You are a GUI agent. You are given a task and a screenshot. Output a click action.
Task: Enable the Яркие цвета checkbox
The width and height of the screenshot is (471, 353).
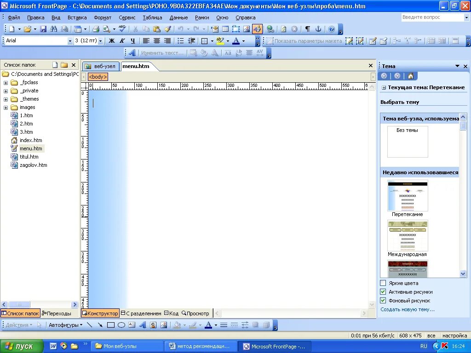tap(383, 283)
